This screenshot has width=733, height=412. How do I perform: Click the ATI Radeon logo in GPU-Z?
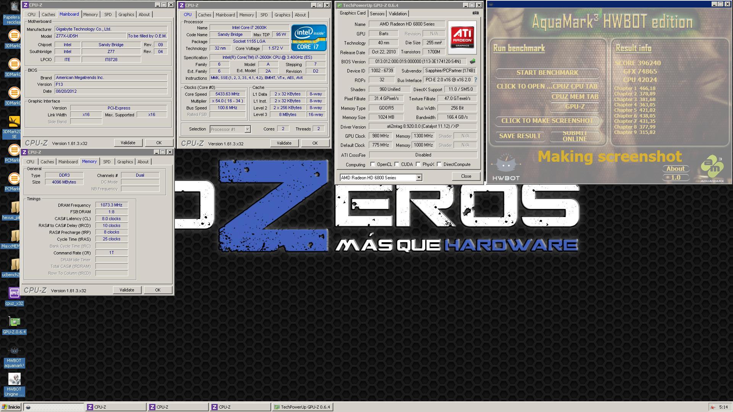tap(463, 37)
